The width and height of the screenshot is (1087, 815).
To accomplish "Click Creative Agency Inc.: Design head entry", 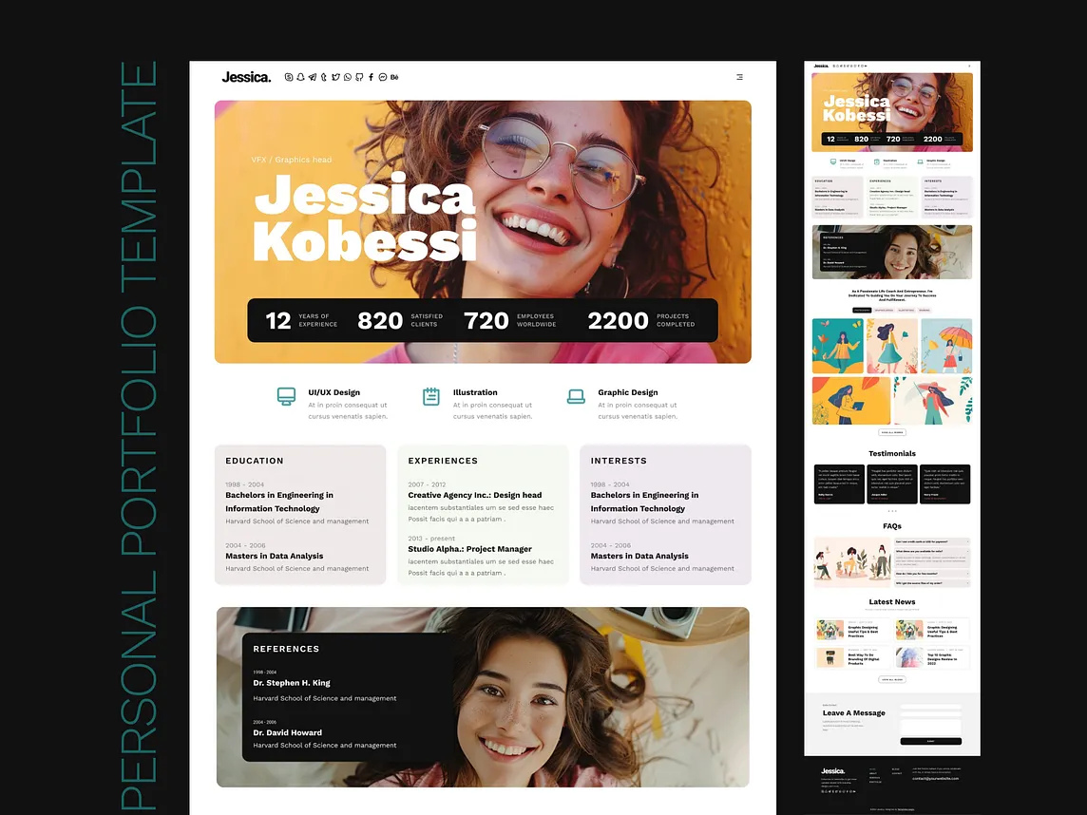I will 475,495.
